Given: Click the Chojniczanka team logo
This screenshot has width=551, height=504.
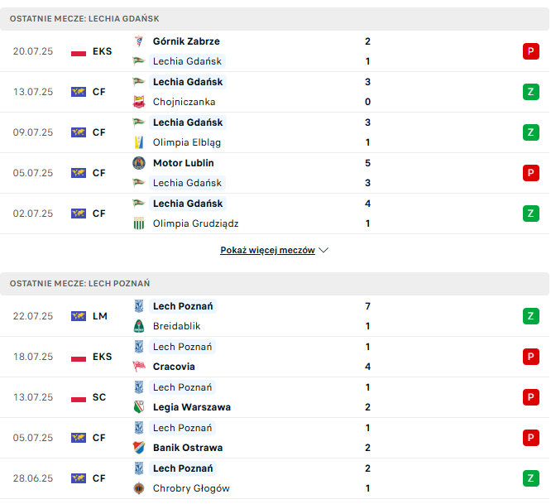Looking at the screenshot, I should click(x=139, y=102).
